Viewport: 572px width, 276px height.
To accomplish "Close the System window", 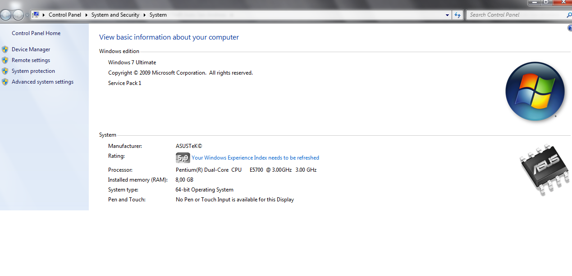I will click(x=563, y=2).
